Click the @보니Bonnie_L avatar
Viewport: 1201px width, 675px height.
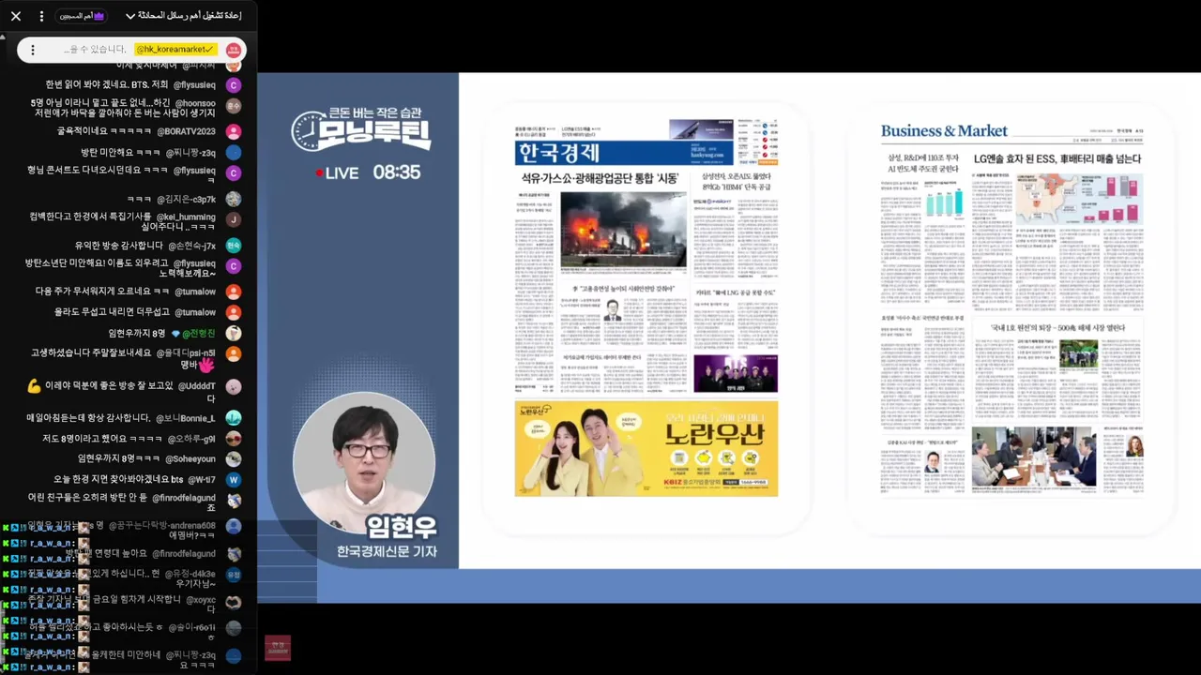coord(234,418)
